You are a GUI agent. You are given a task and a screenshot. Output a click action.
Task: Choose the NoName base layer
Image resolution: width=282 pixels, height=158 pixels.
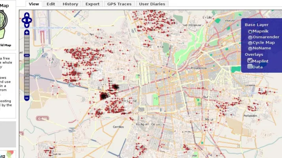coord(250,48)
